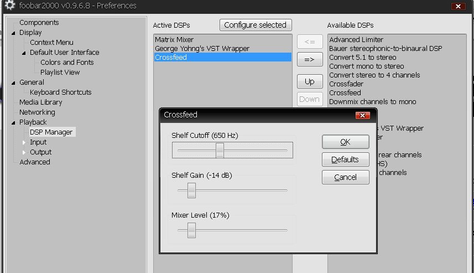The image size is (474, 273).
Task: Confirm Crossfeed settings with OK
Action: 345,142
